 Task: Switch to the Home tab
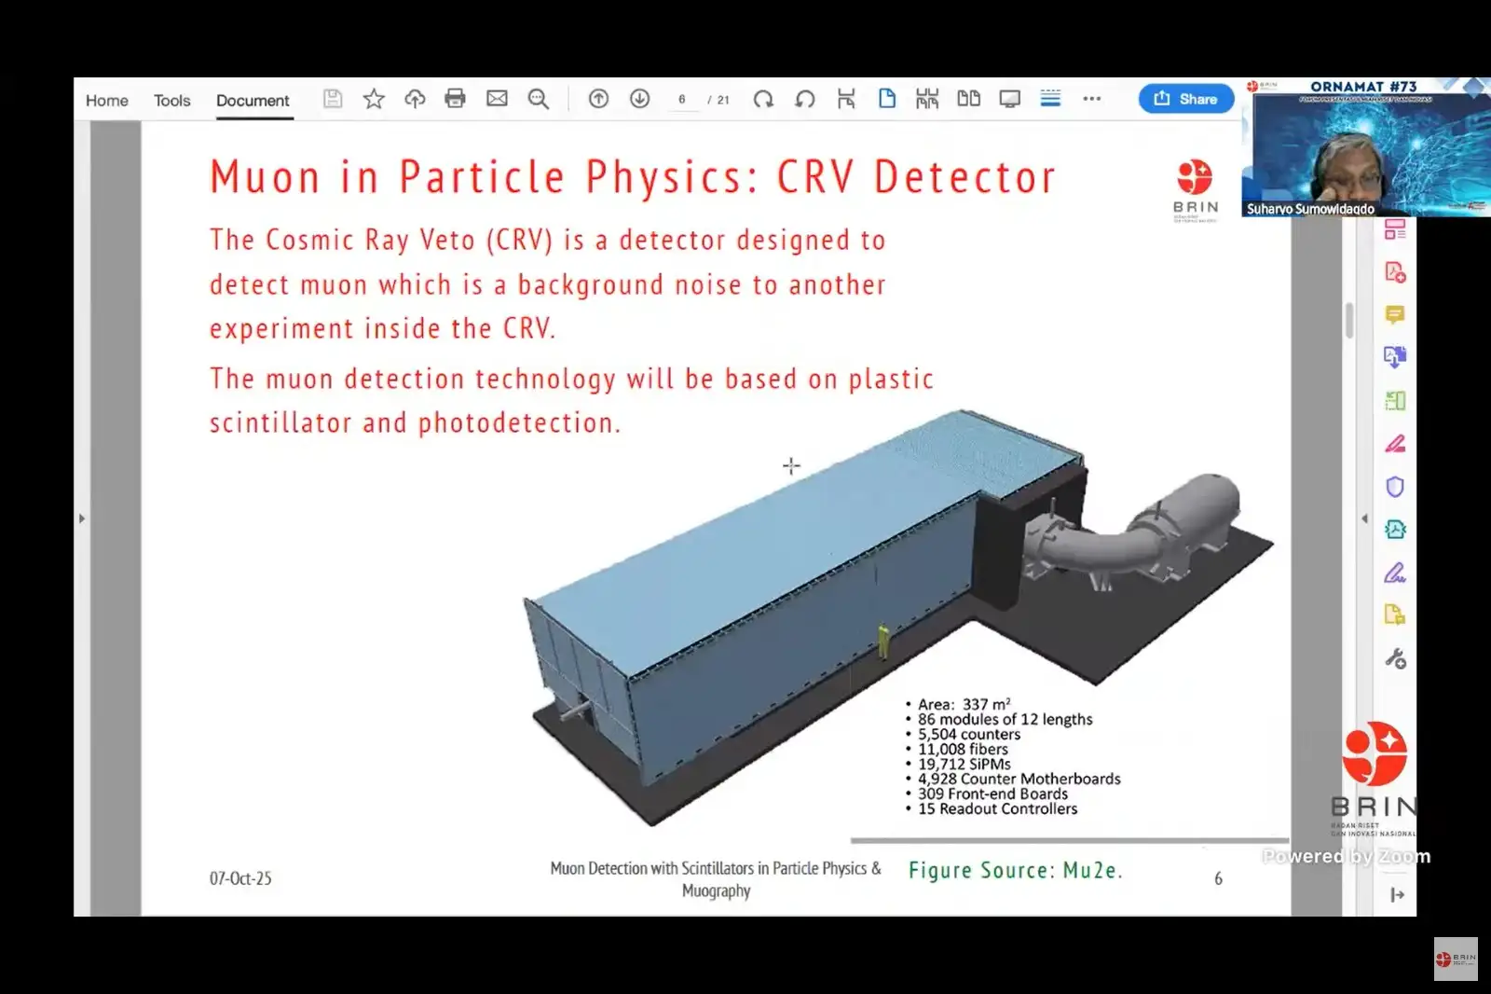(x=107, y=101)
